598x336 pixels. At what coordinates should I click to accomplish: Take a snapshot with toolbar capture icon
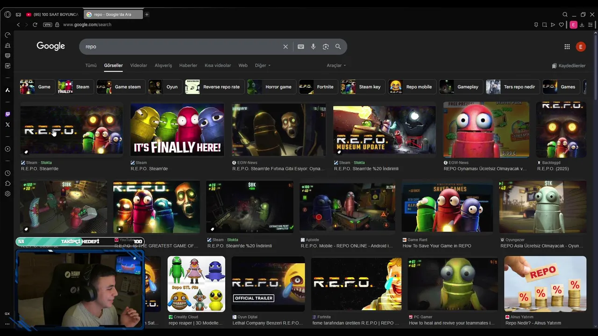click(x=544, y=25)
